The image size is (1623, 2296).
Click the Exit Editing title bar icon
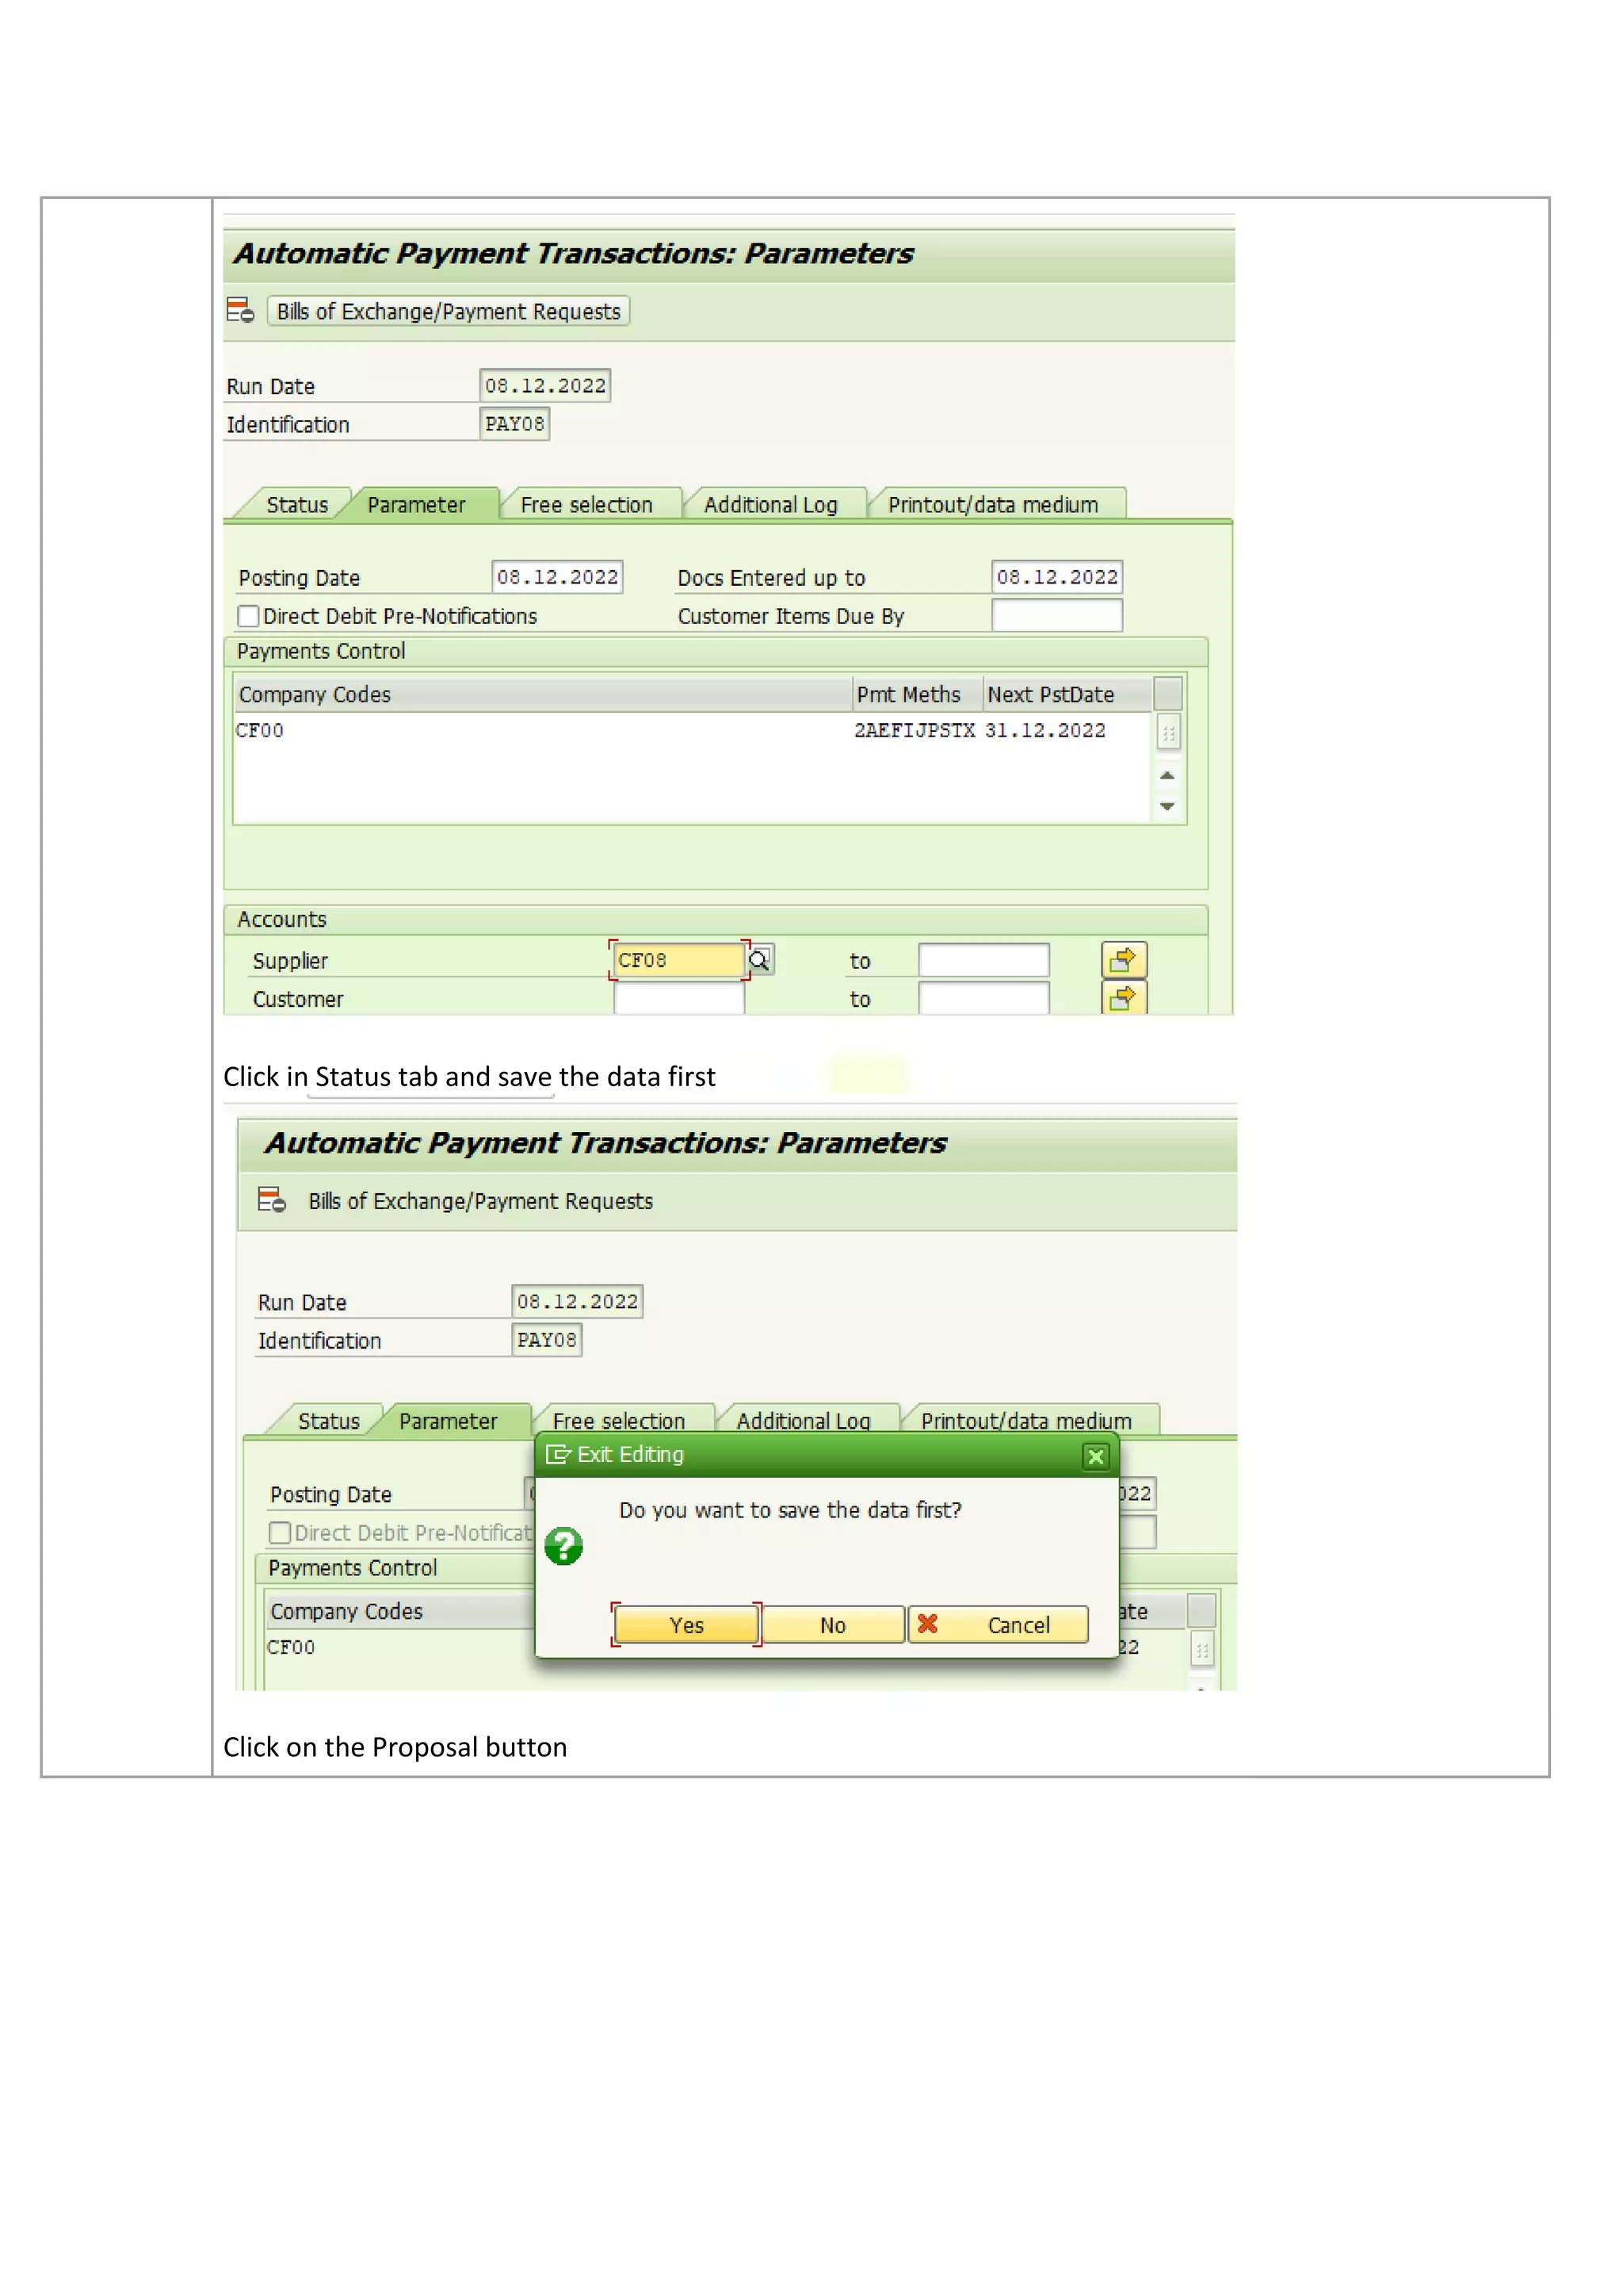pyautogui.click(x=558, y=1455)
